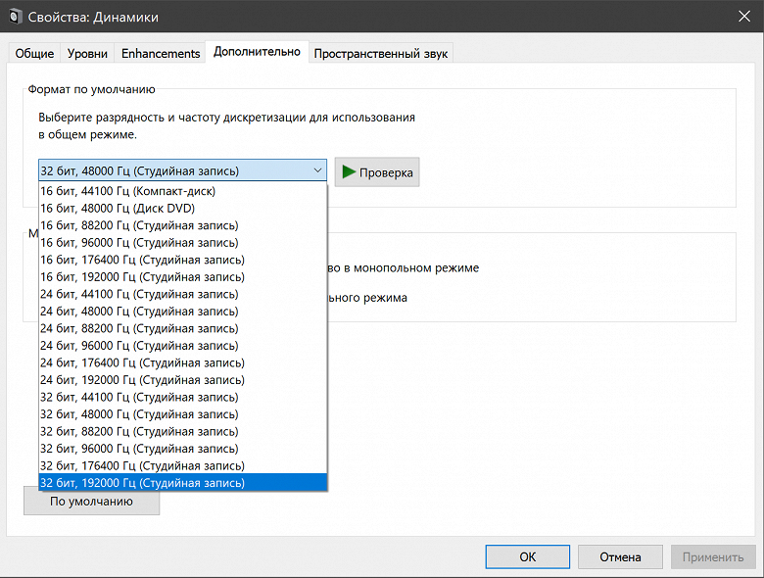Go to the Enhancements tab
Image resolution: width=764 pixels, height=578 pixels.
pos(161,54)
